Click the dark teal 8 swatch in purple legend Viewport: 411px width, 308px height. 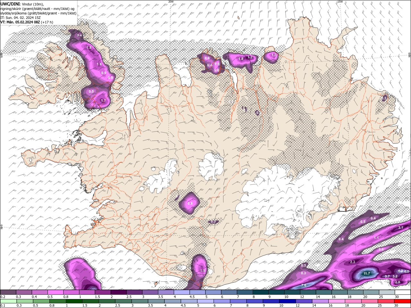pos(261,292)
